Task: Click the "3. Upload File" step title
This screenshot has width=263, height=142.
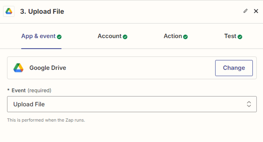Action: 42,11
